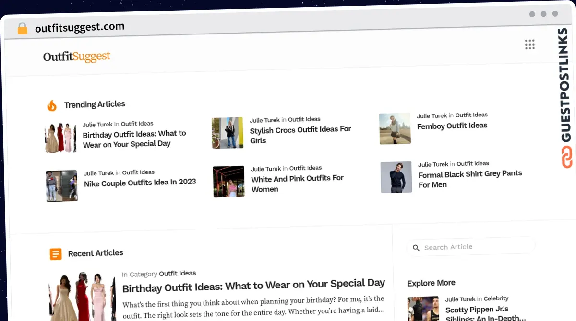Screen dimensions: 576x321
Task: Click the OutfitSuggest logo
Action: click(x=77, y=57)
